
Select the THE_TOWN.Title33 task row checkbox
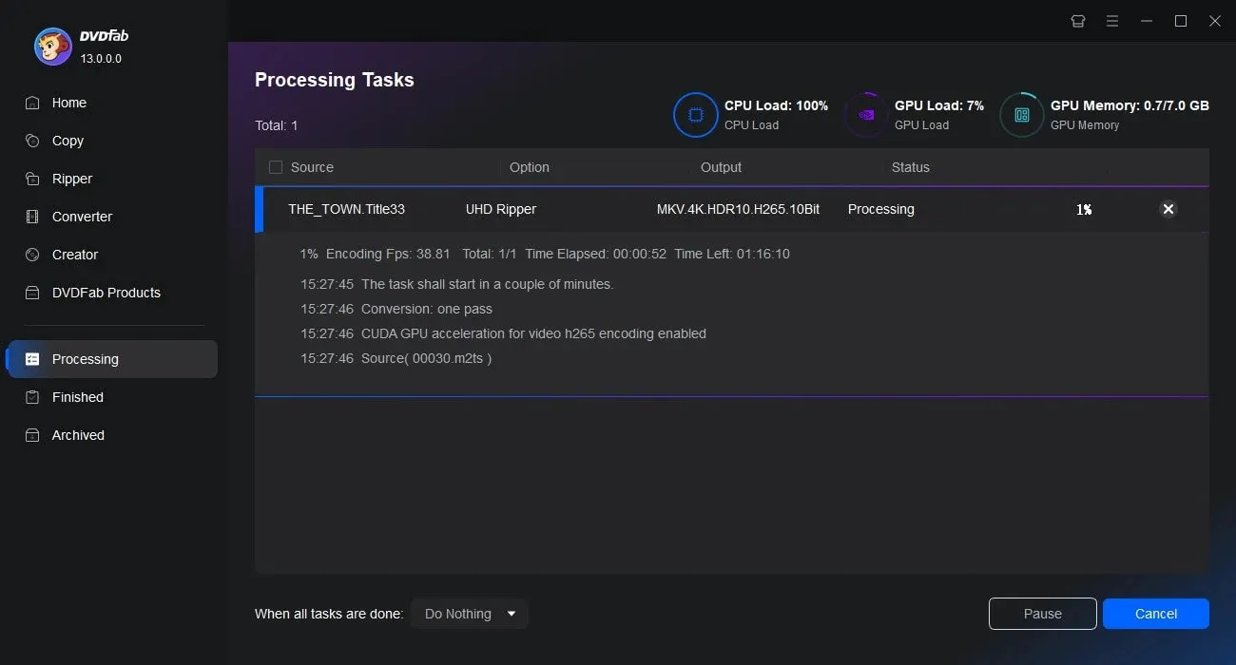point(275,209)
